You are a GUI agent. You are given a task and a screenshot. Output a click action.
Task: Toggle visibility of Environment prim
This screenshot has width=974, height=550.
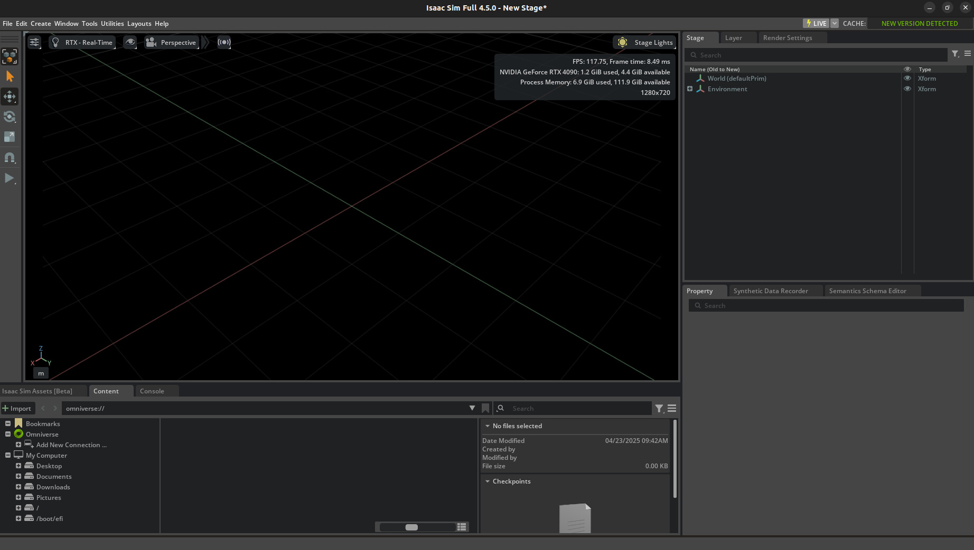(907, 89)
